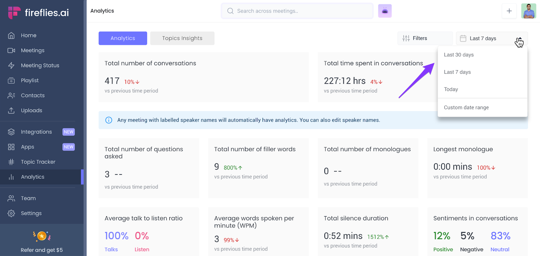Focus the Search across meetings field
The image size is (540, 256).
click(297, 11)
